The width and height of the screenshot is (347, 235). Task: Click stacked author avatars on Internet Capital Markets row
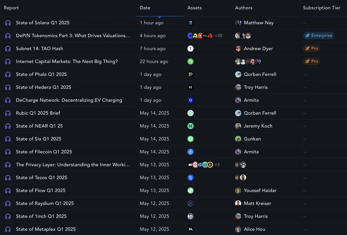[248, 61]
